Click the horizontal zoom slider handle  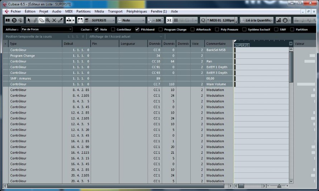(279, 186)
